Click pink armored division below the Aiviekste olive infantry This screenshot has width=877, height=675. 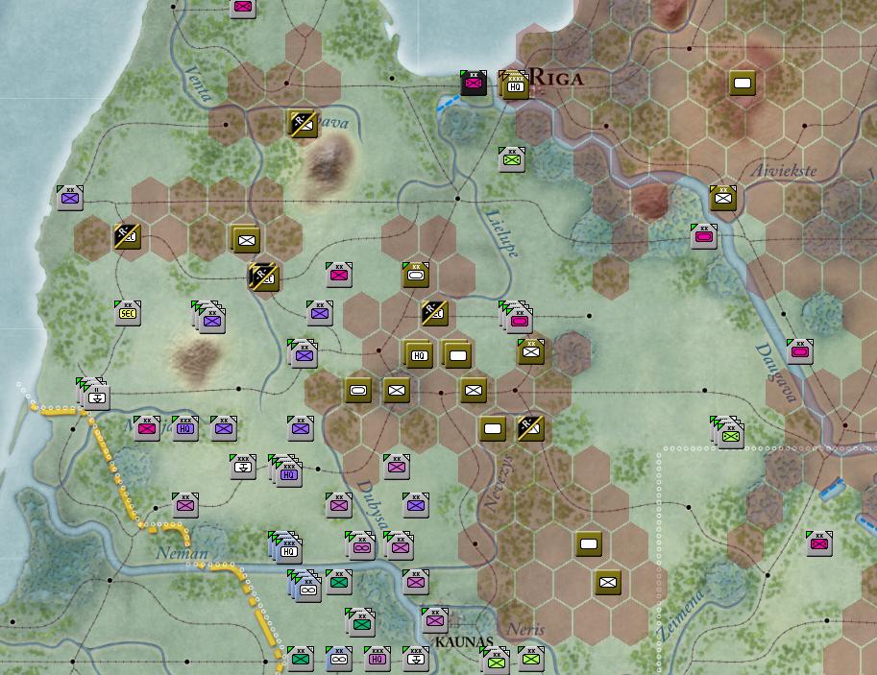(703, 236)
